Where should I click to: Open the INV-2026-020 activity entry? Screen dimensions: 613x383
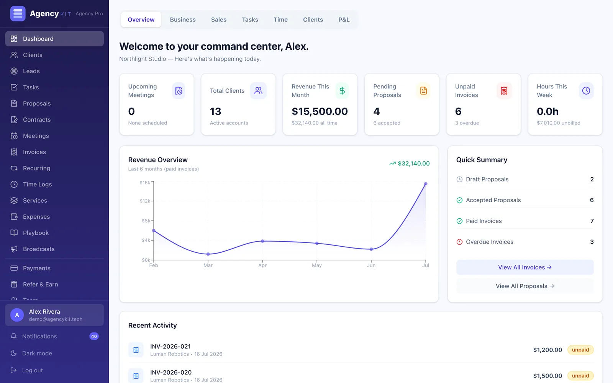[361, 376]
